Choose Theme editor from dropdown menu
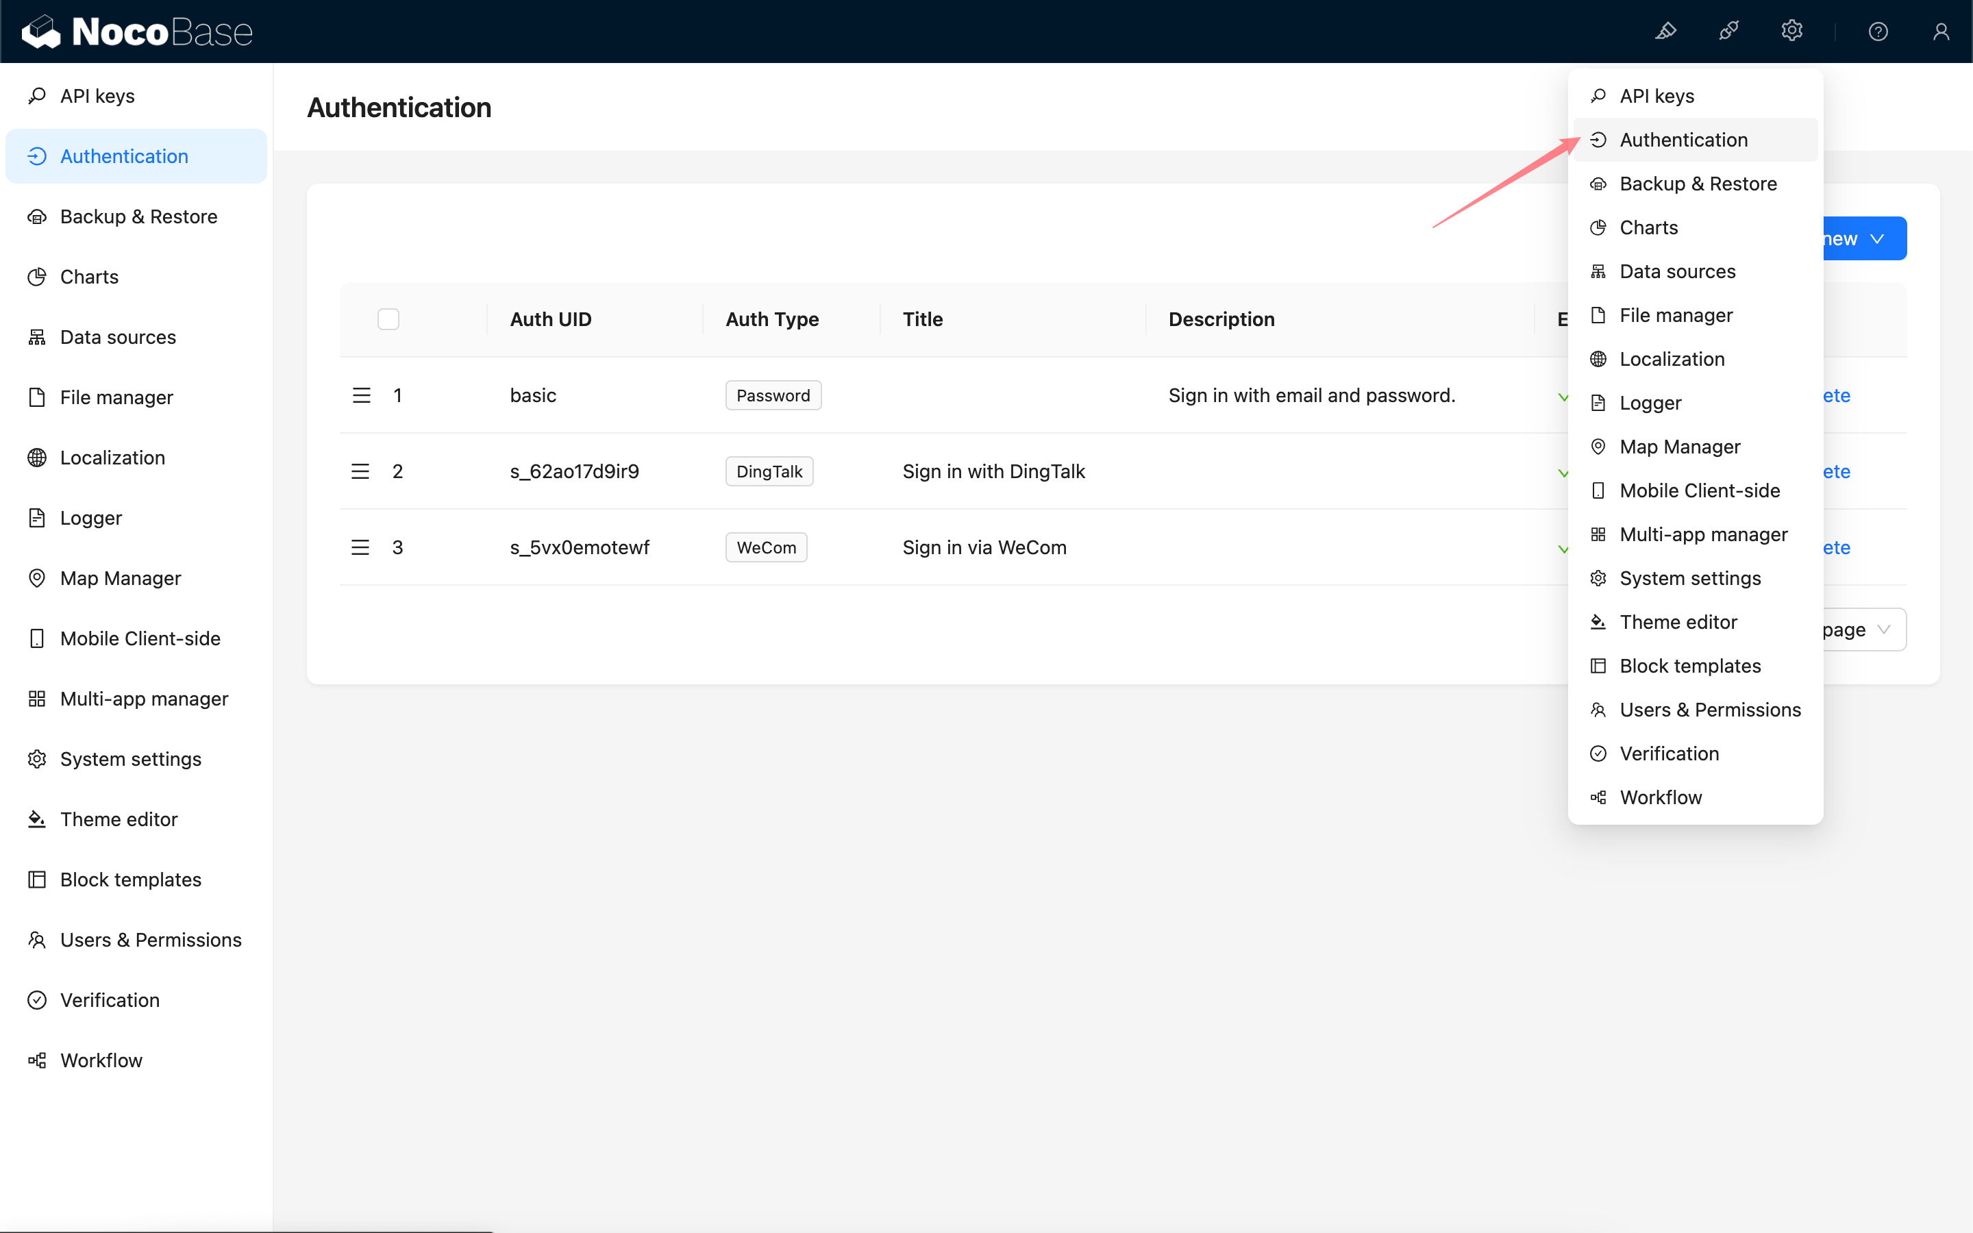Viewport: 1973px width, 1233px height. tap(1678, 621)
